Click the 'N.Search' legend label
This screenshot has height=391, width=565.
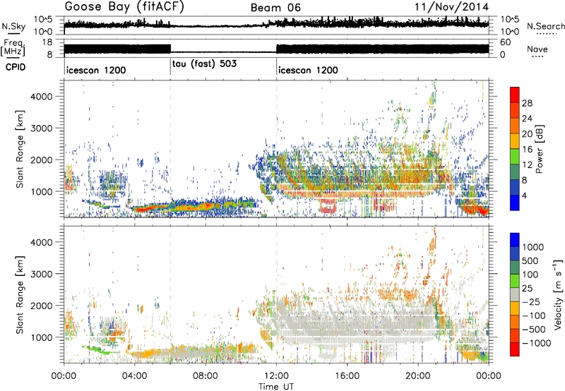click(x=545, y=26)
